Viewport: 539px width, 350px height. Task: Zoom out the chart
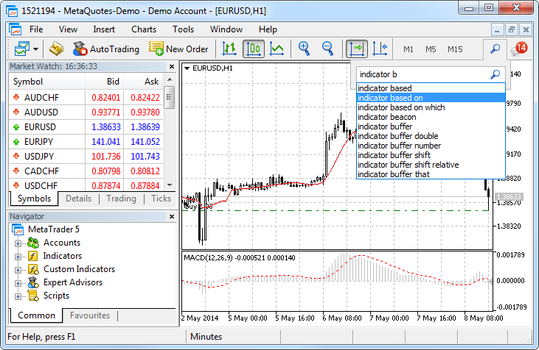(327, 49)
